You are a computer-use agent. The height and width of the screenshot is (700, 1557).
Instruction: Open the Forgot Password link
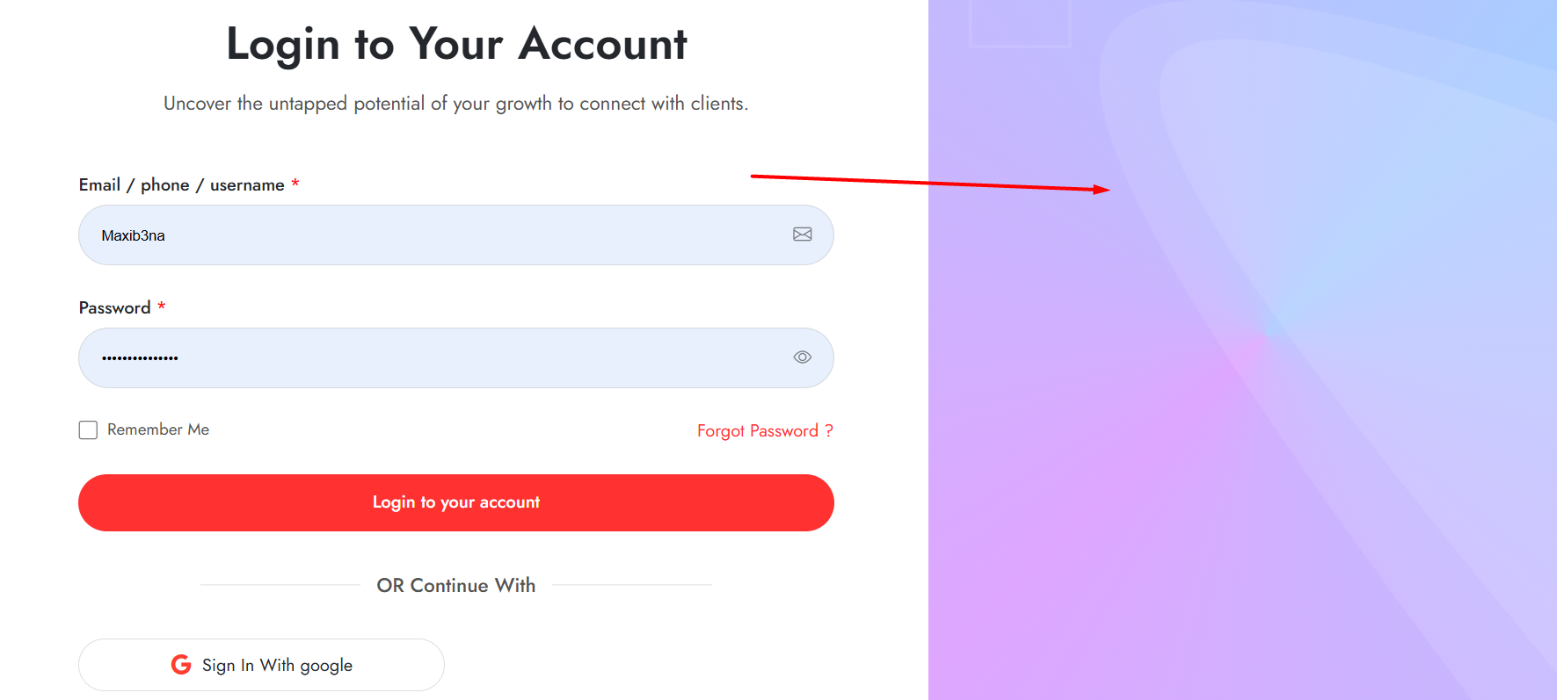tap(765, 431)
